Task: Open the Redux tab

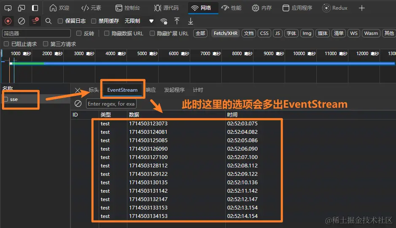Action: (x=335, y=8)
